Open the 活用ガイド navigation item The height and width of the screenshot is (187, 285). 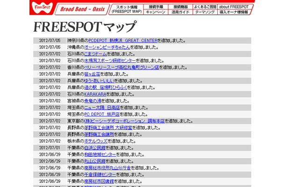point(180,12)
